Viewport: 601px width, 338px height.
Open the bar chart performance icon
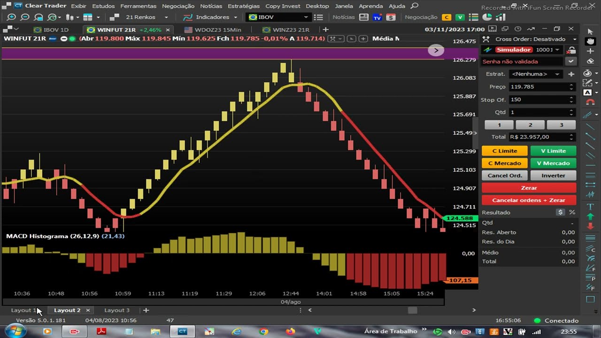pos(500,17)
